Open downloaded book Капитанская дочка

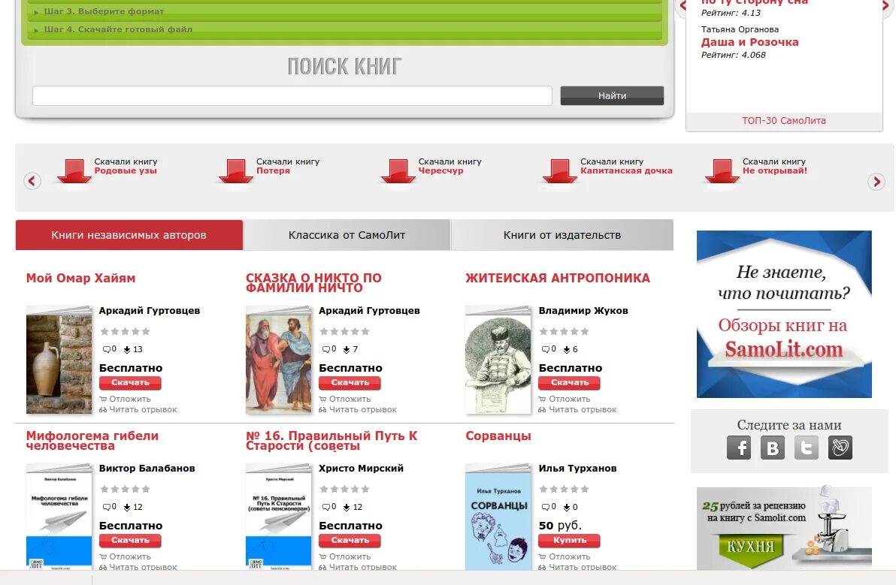626,170
